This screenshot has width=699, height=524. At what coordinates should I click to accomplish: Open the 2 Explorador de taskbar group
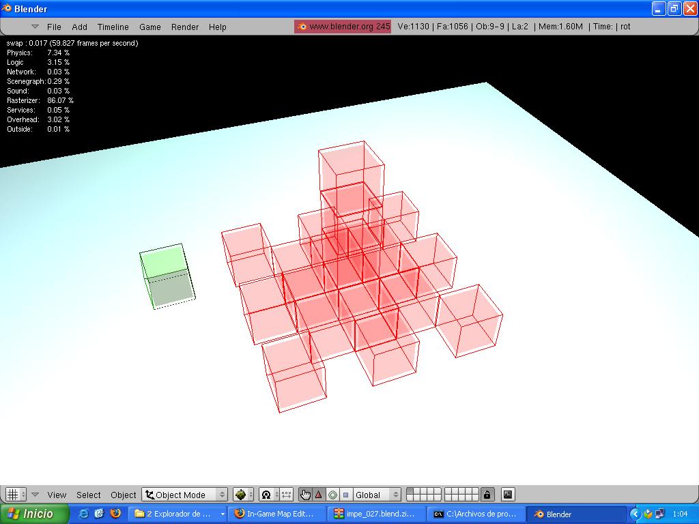(x=178, y=514)
